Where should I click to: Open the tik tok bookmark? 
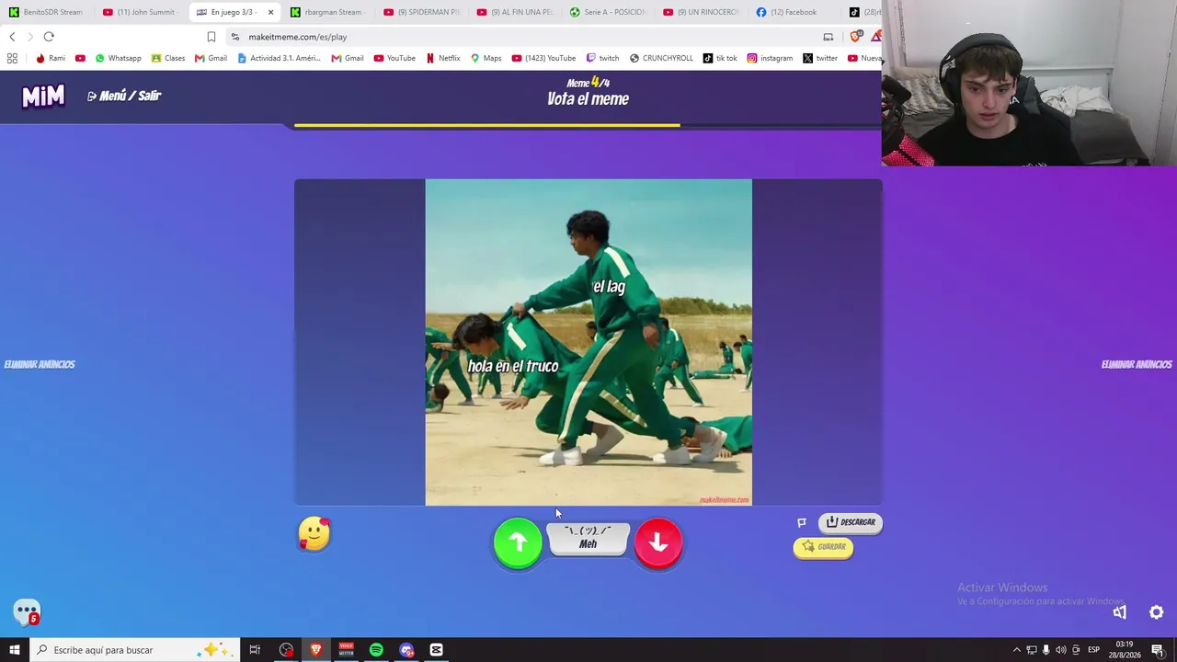[x=720, y=58]
